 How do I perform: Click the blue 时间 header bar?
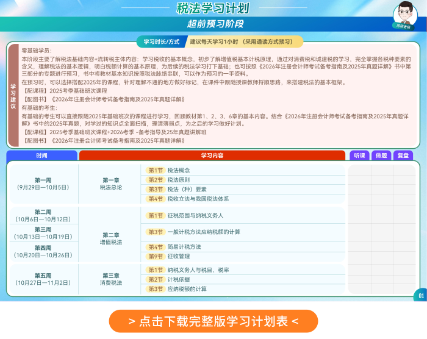tap(41, 155)
